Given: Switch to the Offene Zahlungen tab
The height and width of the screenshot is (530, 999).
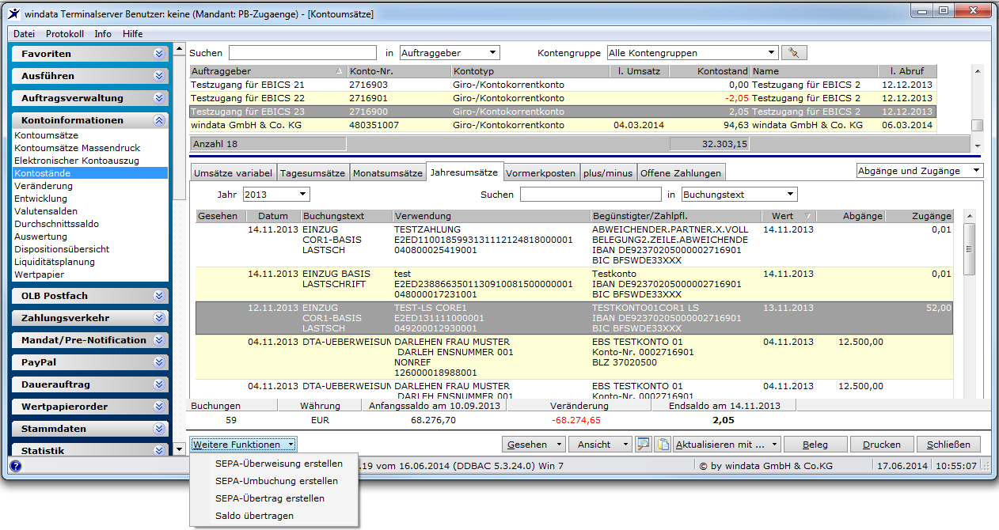Looking at the screenshot, I should point(681,173).
